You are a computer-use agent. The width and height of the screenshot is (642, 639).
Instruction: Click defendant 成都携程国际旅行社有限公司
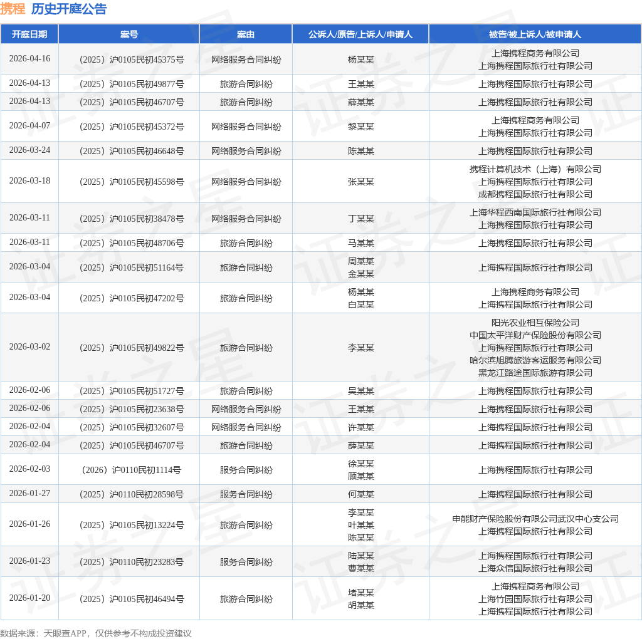coord(535,194)
